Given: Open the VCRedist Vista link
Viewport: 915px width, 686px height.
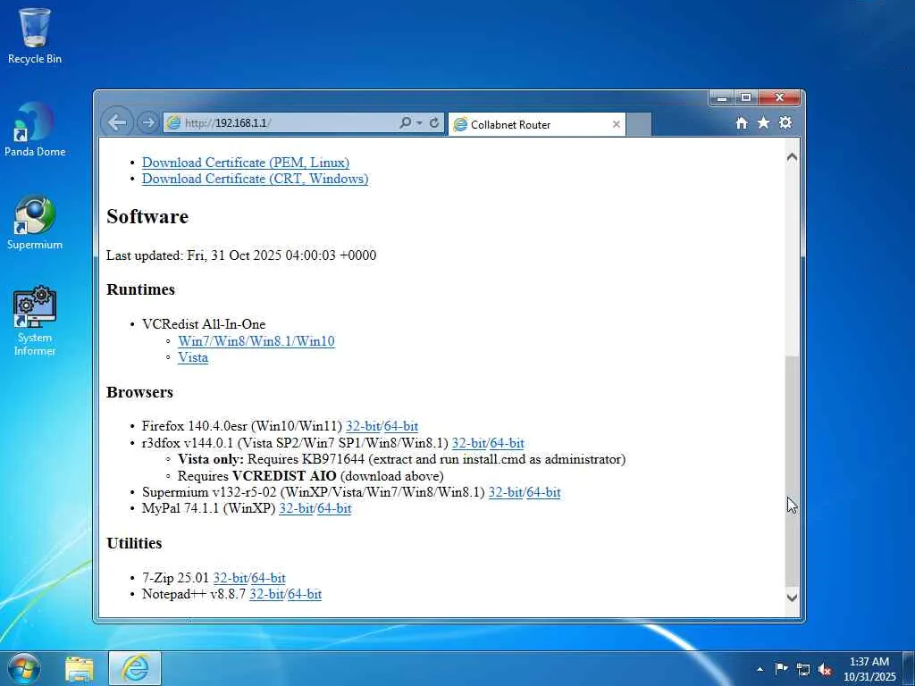Looking at the screenshot, I should point(193,357).
